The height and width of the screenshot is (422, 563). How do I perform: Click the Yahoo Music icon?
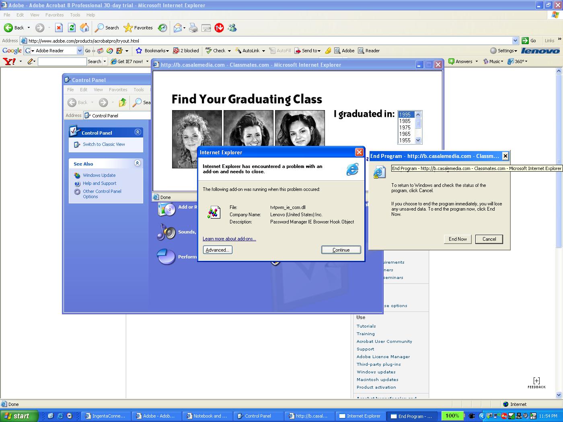pyautogui.click(x=486, y=61)
